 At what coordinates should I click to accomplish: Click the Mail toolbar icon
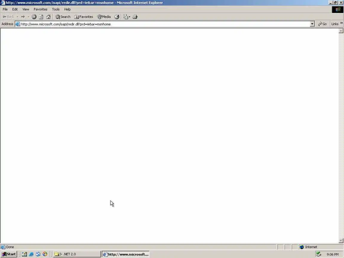125,17
